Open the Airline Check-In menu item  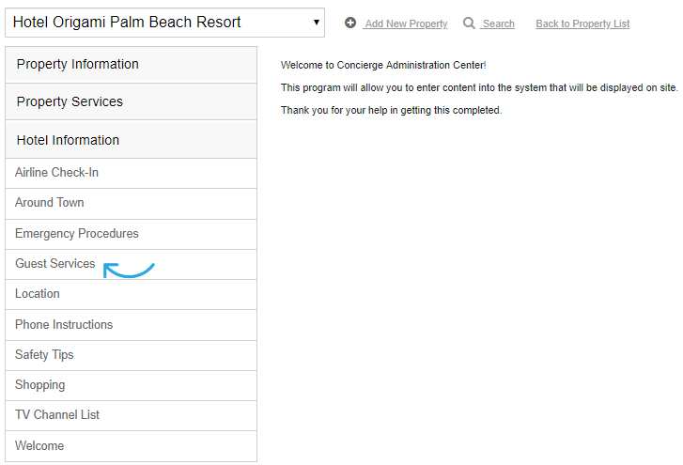click(x=132, y=173)
